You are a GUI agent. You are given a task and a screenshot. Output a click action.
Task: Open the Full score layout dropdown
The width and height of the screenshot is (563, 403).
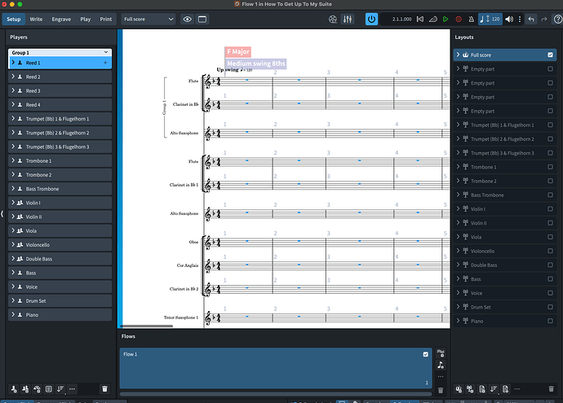point(149,20)
